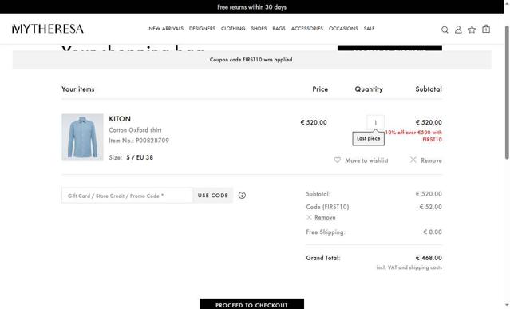Click the Last piece tooltip

pyautogui.click(x=369, y=139)
